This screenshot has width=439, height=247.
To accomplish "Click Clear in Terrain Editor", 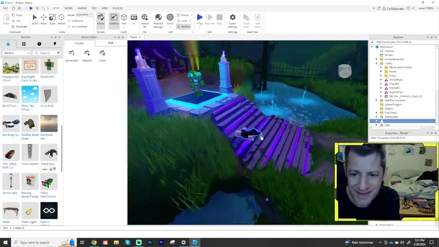I will [102, 56].
